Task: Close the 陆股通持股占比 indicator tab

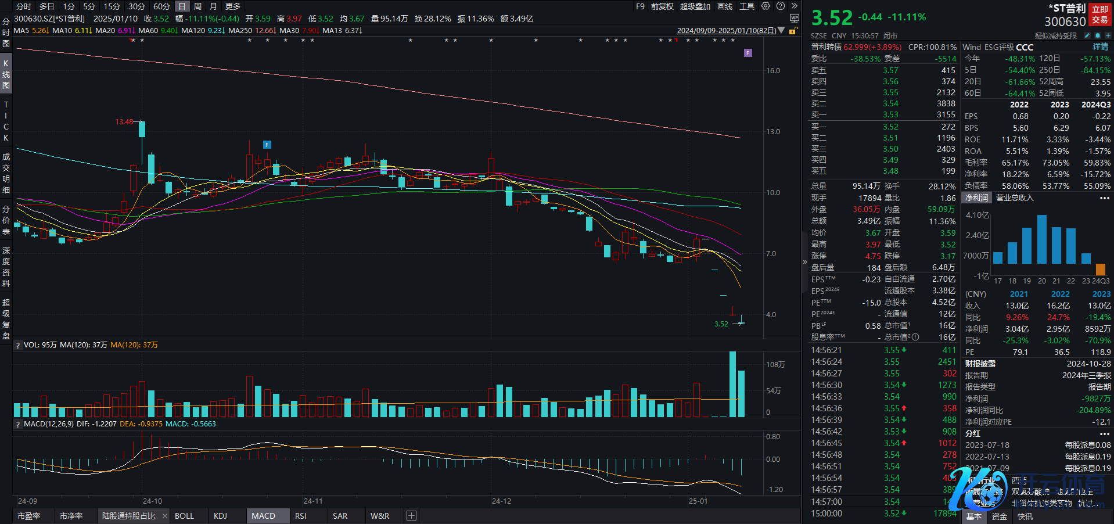Action: [165, 516]
